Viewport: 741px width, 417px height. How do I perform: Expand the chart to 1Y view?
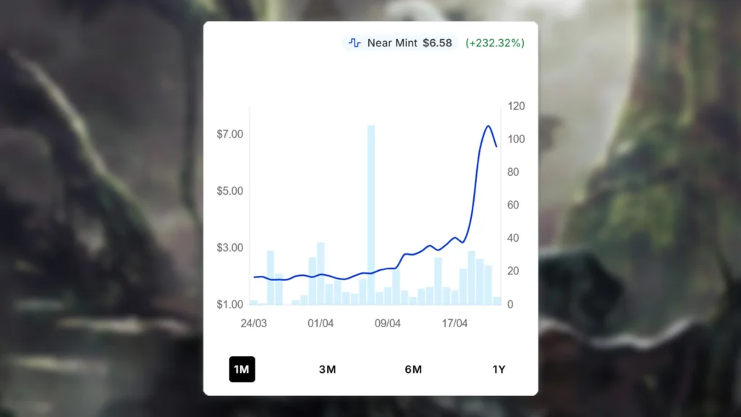499,369
